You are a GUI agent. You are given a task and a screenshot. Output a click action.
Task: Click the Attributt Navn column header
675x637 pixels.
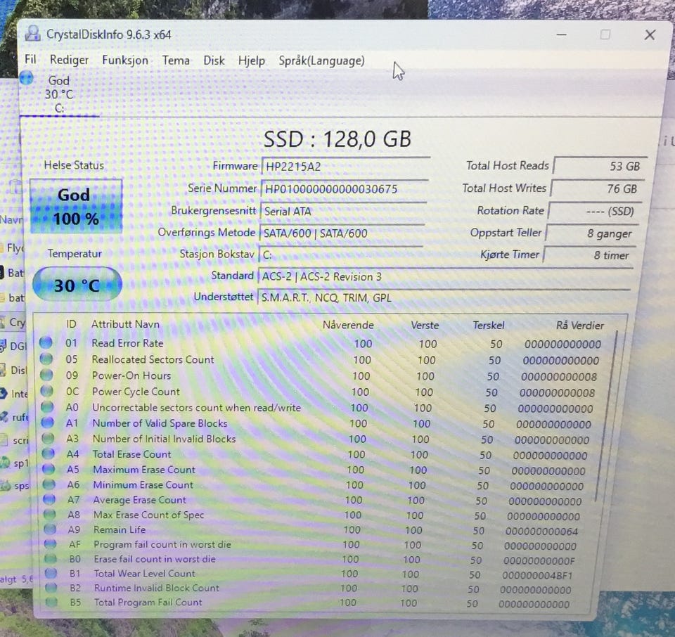pyautogui.click(x=125, y=324)
